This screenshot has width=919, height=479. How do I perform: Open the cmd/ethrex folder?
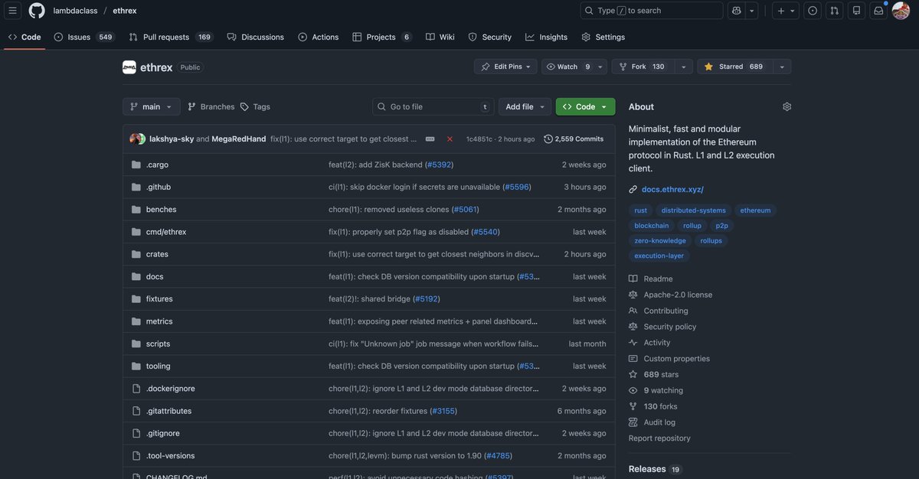166,232
